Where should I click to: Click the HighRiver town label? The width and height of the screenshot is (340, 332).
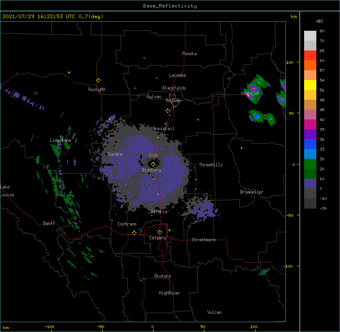tap(170, 293)
